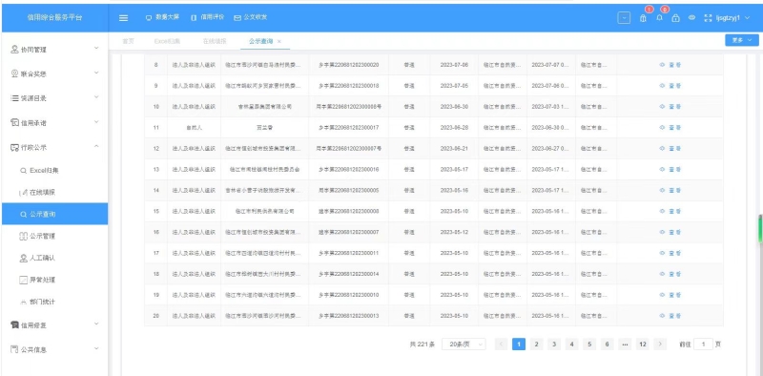Click the pagination ellipsis button
Viewport: 763px width, 376px height.
coord(625,345)
